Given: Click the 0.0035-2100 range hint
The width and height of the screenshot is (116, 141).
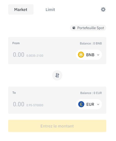Looking at the screenshot, I should [35, 56].
